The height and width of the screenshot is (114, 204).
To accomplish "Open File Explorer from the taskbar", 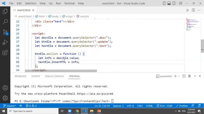I will (91, 111).
